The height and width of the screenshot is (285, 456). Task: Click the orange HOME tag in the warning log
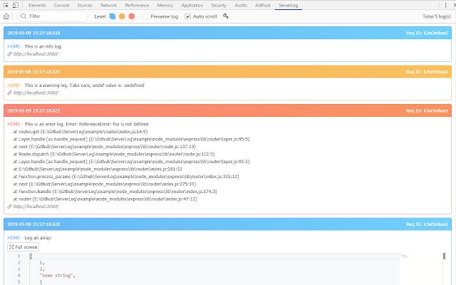tap(14, 85)
